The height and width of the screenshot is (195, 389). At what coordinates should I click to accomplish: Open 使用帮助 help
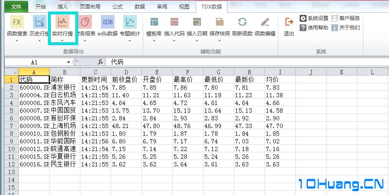click(x=314, y=27)
